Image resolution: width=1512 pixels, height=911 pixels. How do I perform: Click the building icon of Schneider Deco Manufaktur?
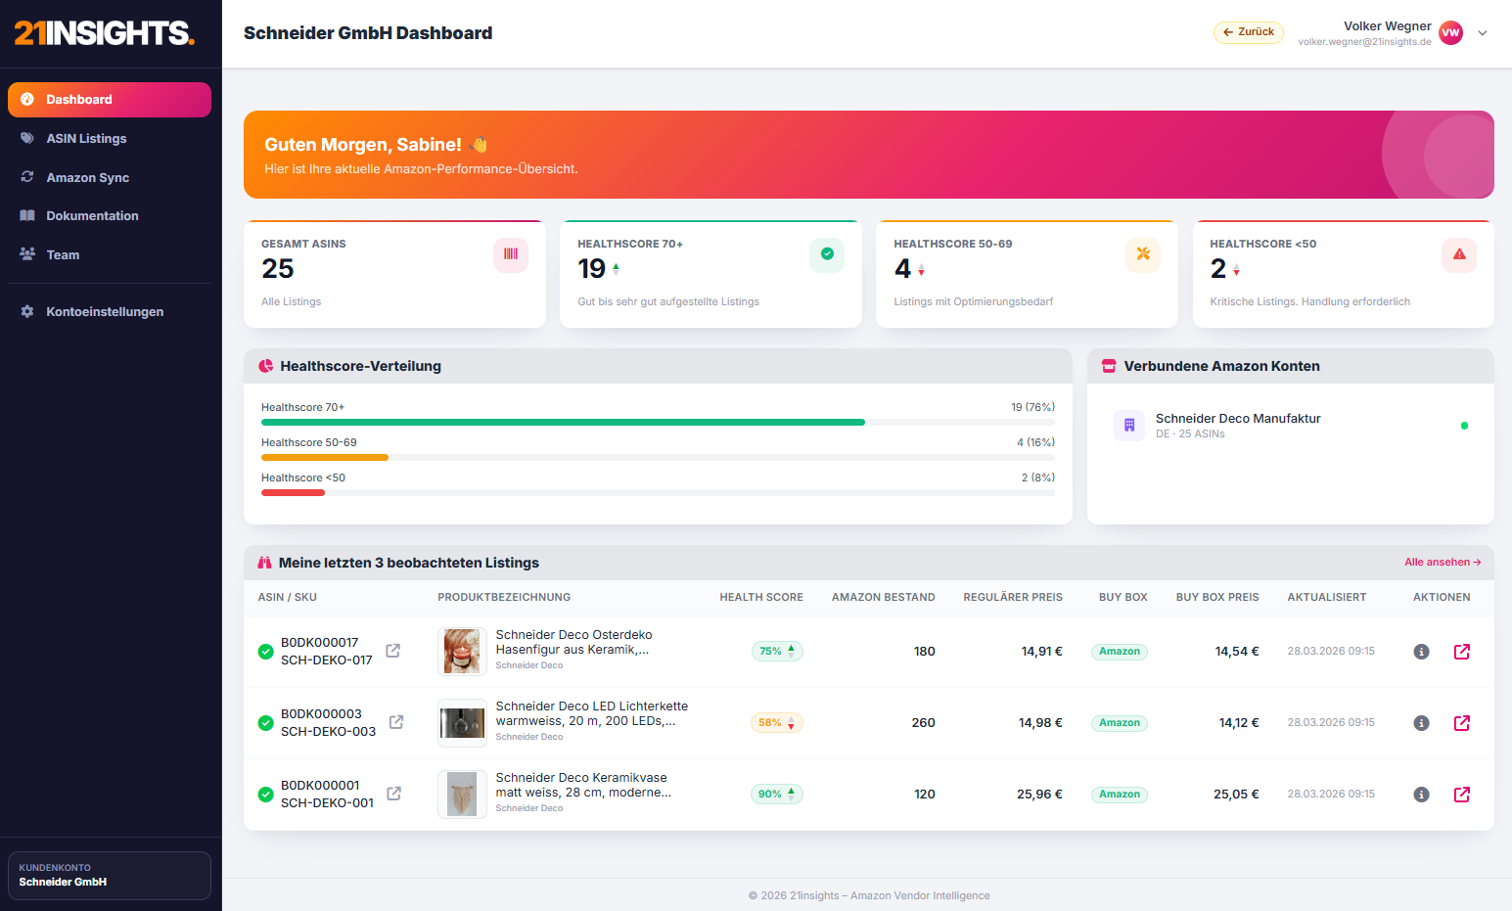pos(1129,426)
